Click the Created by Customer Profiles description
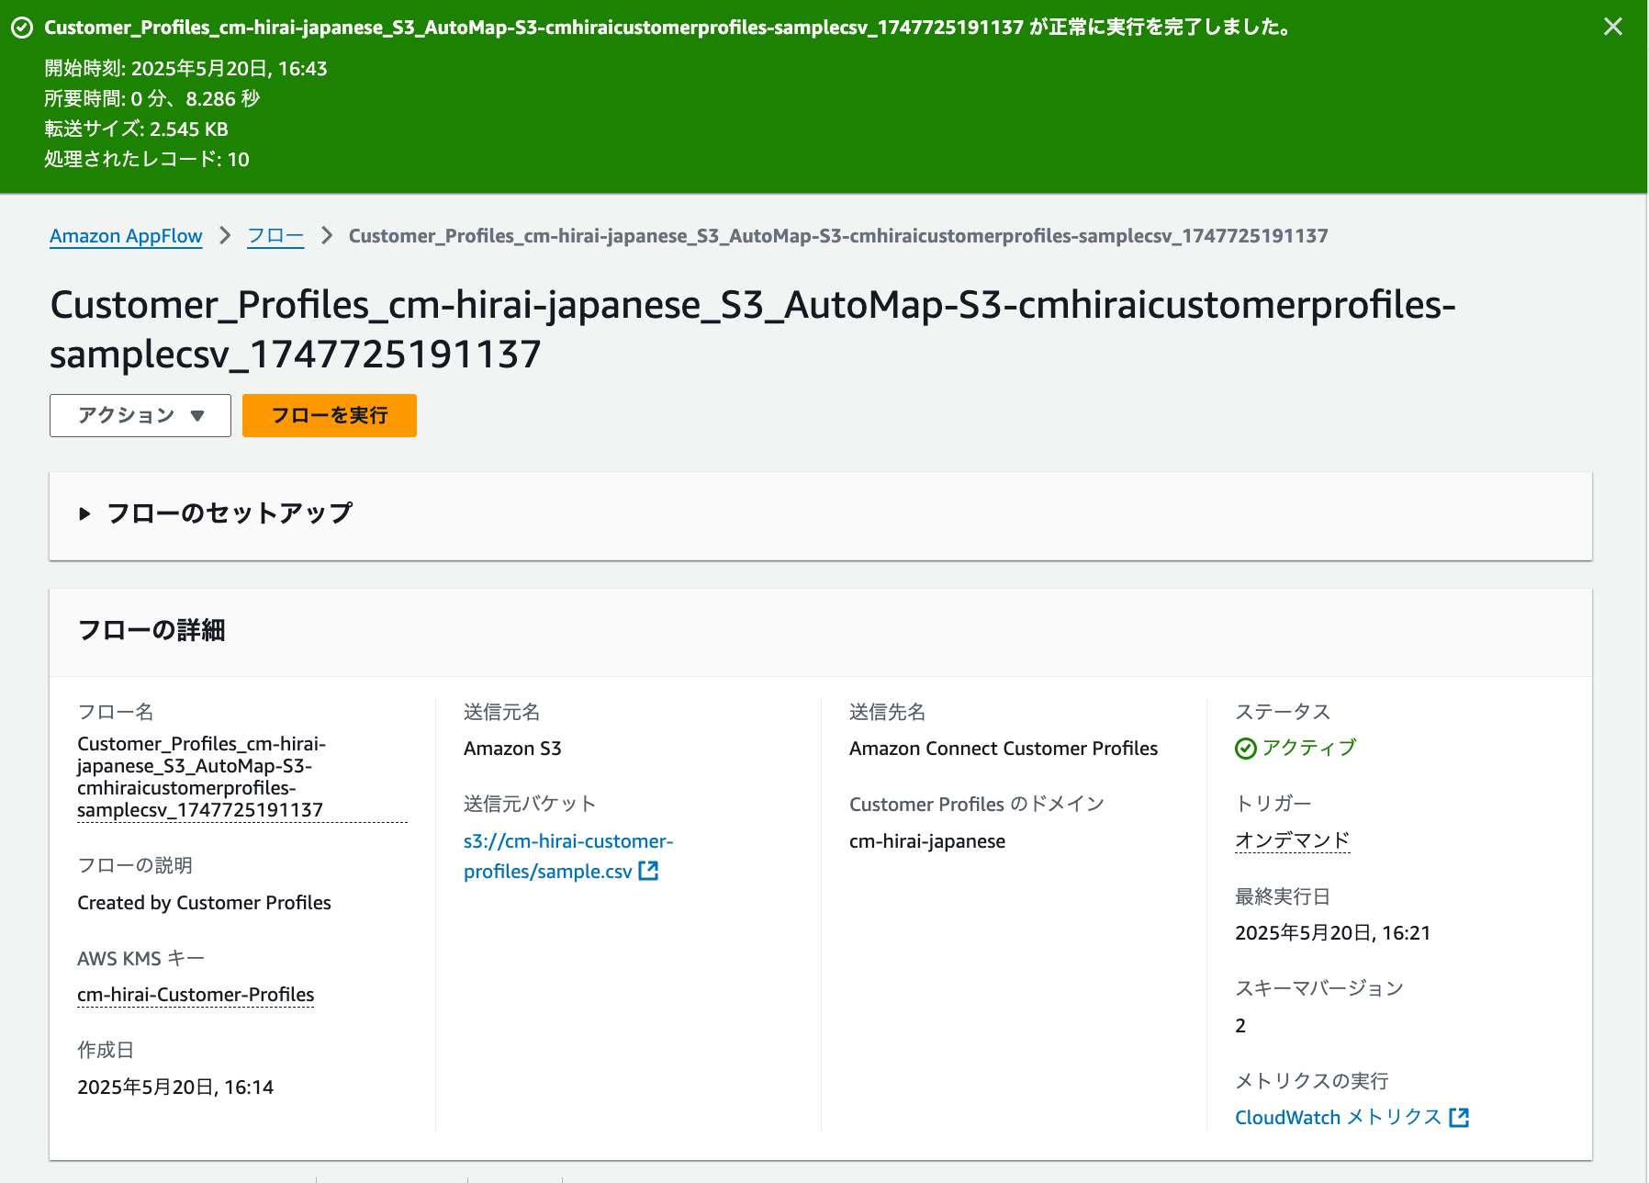1649x1183 pixels. coord(204,903)
